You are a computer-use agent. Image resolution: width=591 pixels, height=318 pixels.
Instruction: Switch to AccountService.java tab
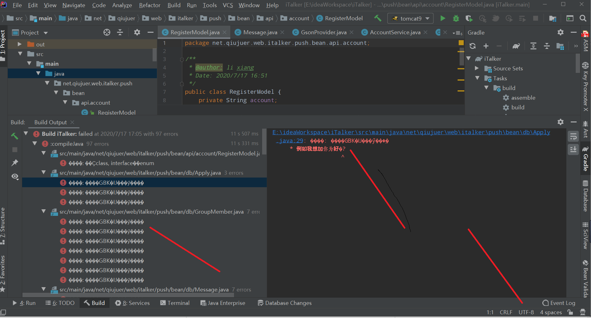pos(395,32)
